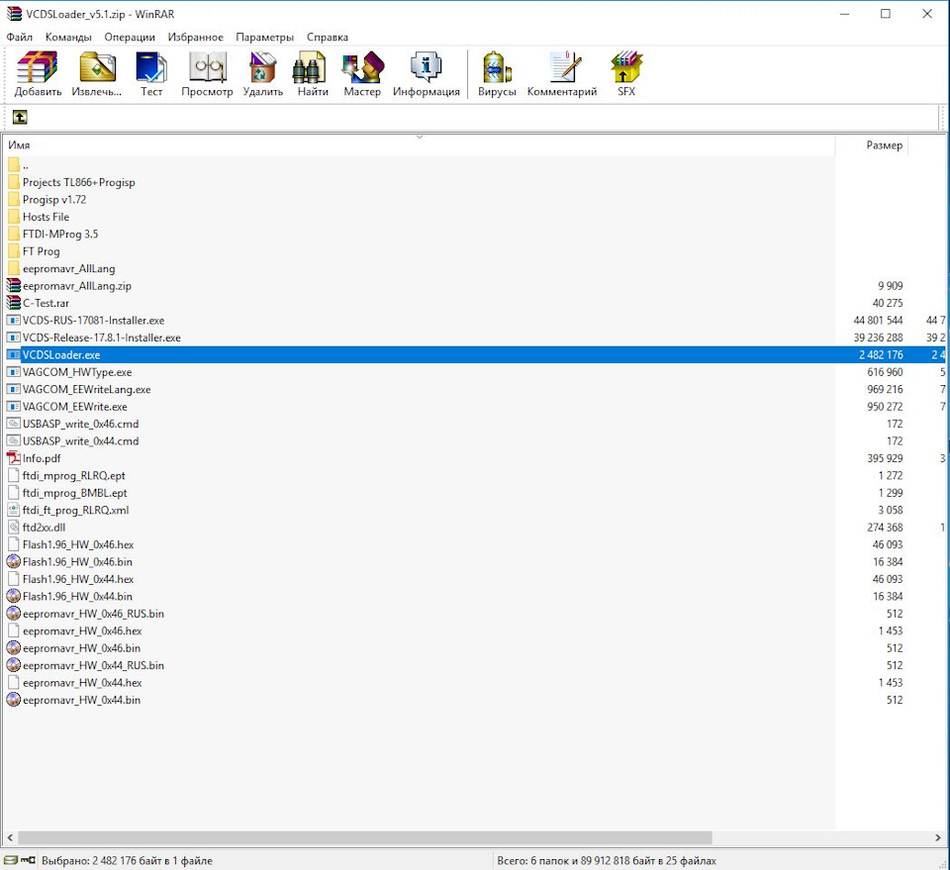The image size is (950, 870).
Task: Select eepromavr_HW_0x44.hex
Action: click(x=82, y=683)
